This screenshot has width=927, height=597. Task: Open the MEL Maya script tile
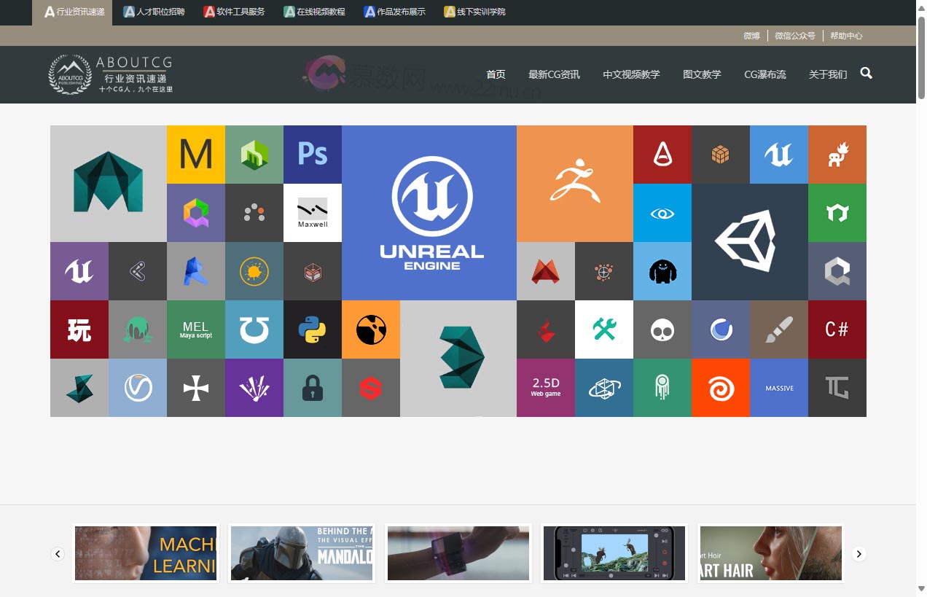coord(196,329)
